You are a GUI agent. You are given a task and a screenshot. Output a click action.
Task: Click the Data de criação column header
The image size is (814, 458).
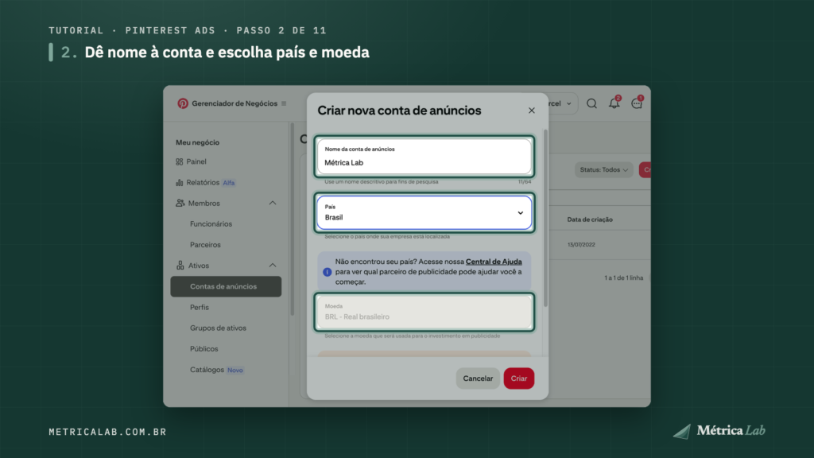(x=590, y=219)
